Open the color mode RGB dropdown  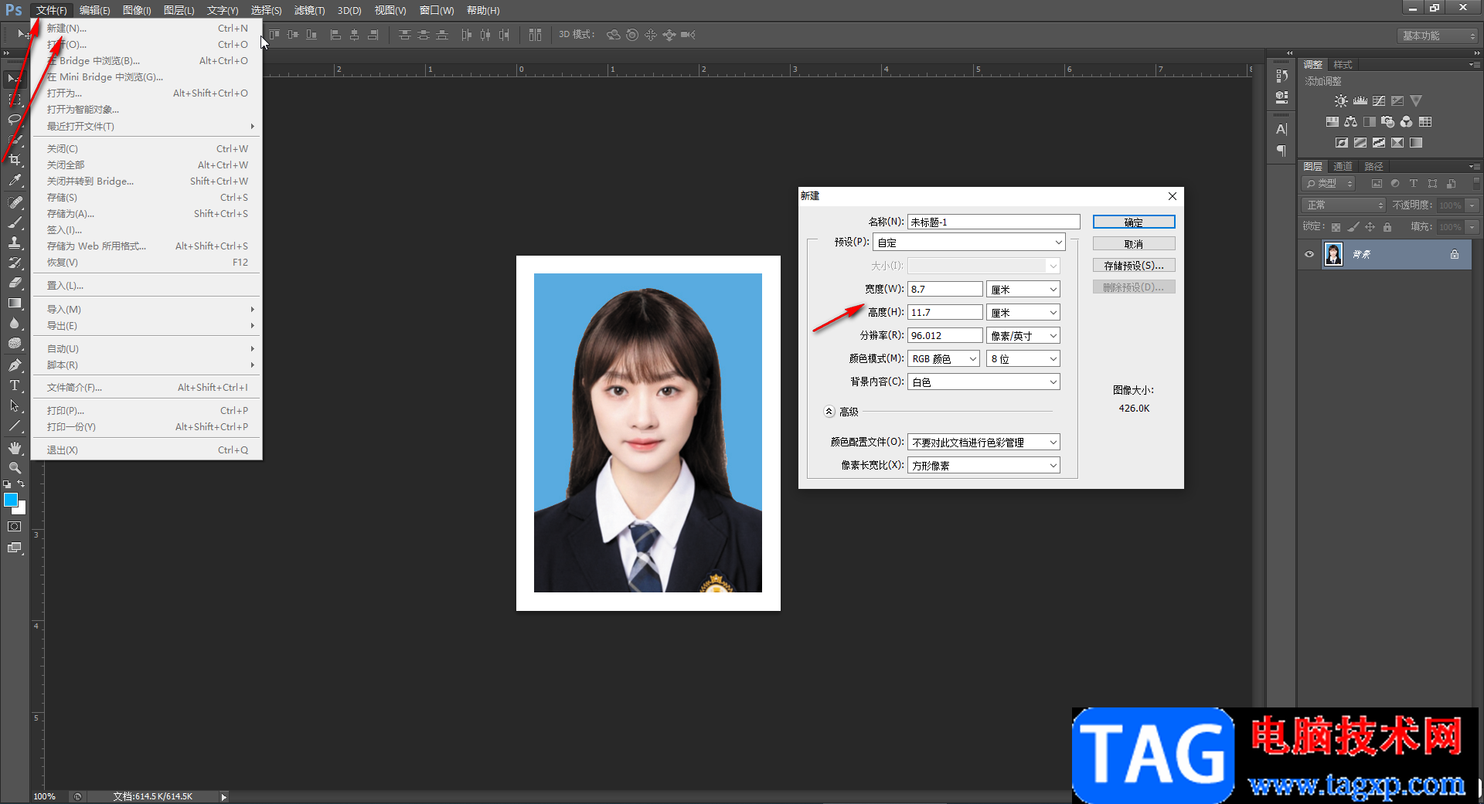click(944, 359)
